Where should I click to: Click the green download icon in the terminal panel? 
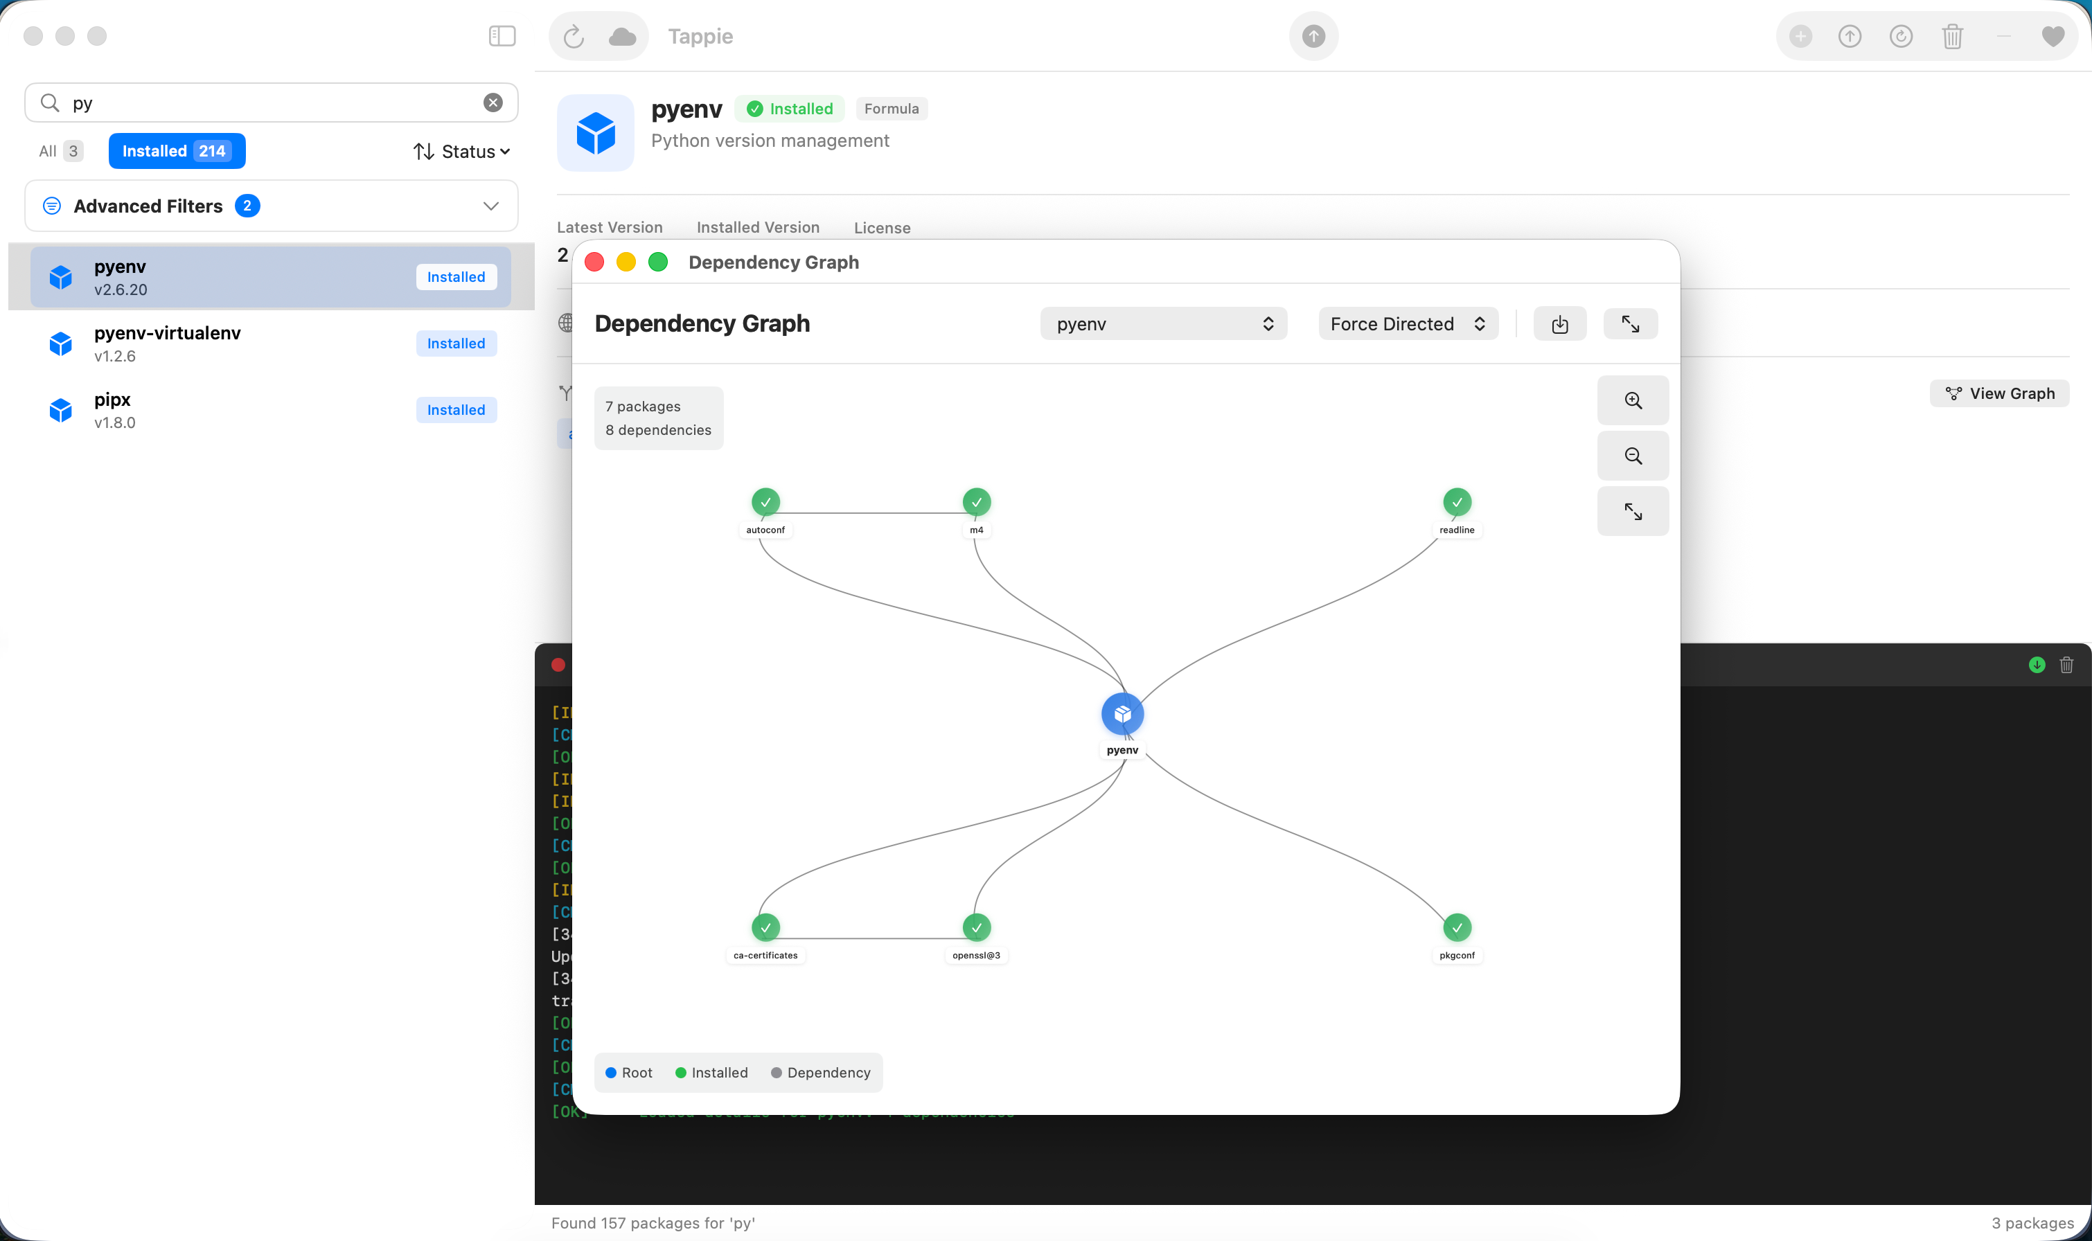click(x=2036, y=665)
